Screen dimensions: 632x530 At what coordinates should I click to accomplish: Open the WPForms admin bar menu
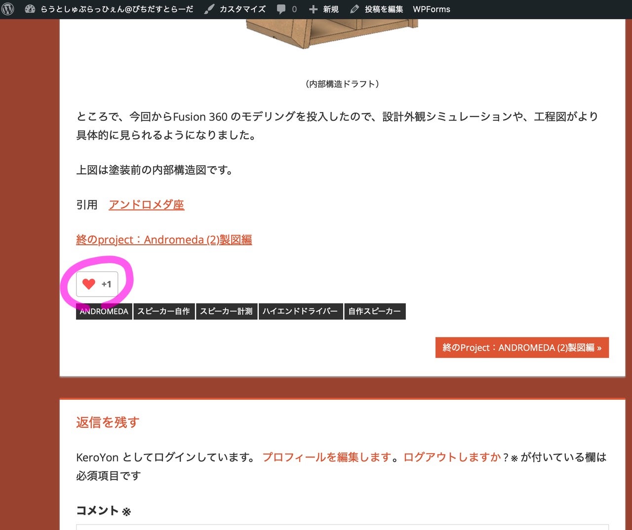pos(432,9)
